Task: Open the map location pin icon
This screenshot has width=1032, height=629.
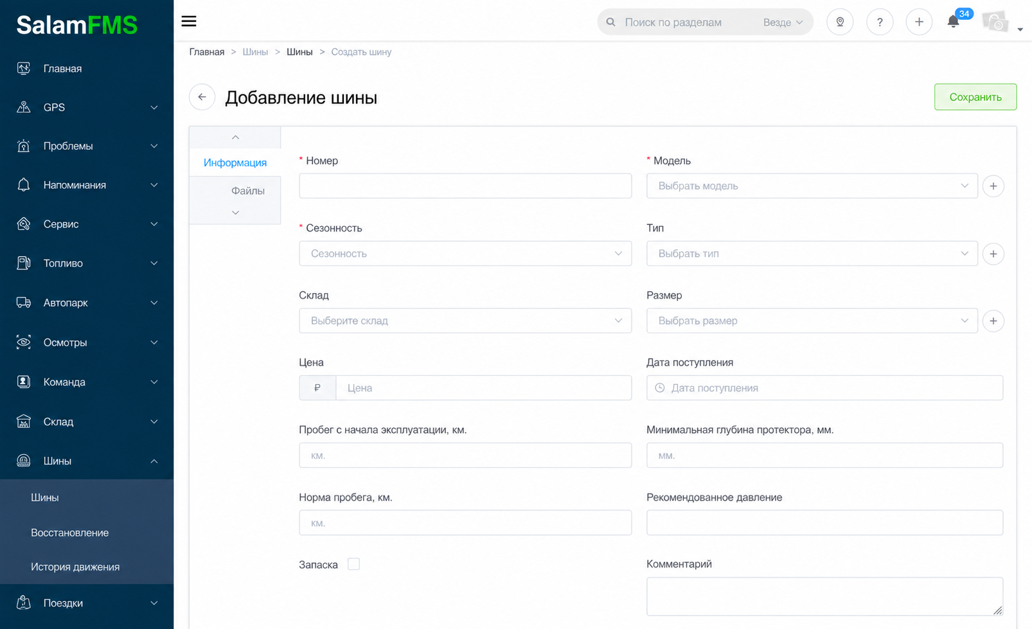Action: pos(840,22)
